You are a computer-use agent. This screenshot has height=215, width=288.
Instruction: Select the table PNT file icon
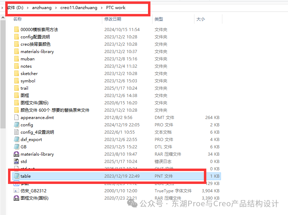click(16, 176)
